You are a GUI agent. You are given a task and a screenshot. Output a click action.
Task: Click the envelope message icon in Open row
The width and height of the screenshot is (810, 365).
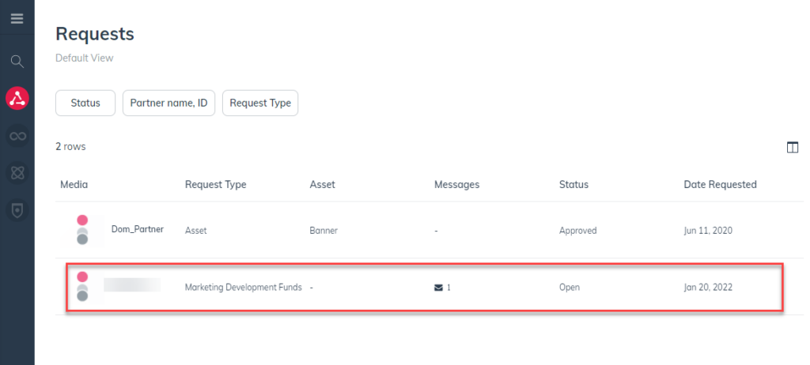439,288
